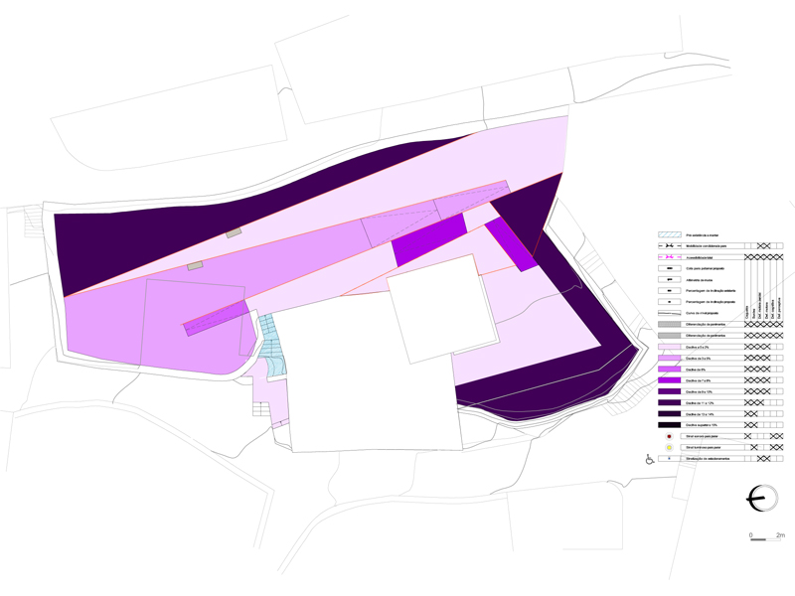The width and height of the screenshot is (795, 596).
Task: Click the yellow dot light signal symbol
Action: click(x=670, y=448)
